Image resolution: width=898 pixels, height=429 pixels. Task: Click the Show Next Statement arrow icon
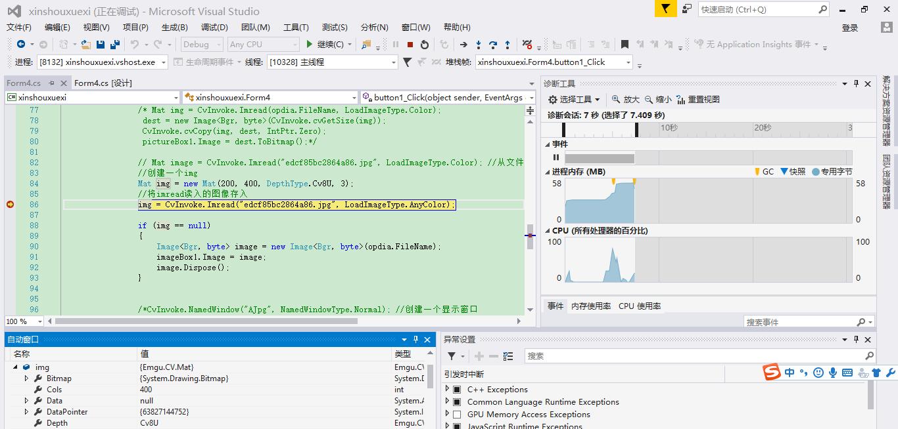tap(463, 45)
